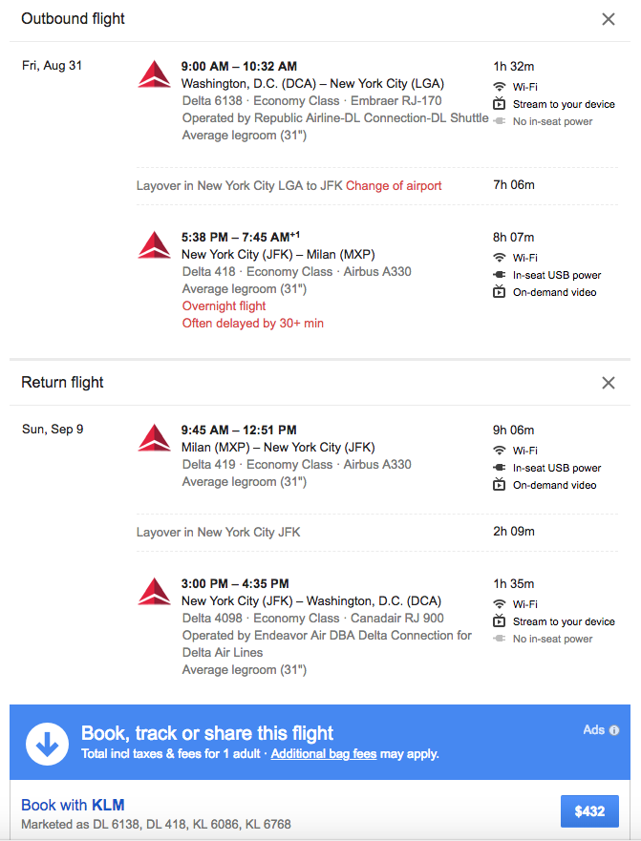Click Delta logo for JFK to DCA flight
The width and height of the screenshot is (641, 841).
tap(154, 592)
